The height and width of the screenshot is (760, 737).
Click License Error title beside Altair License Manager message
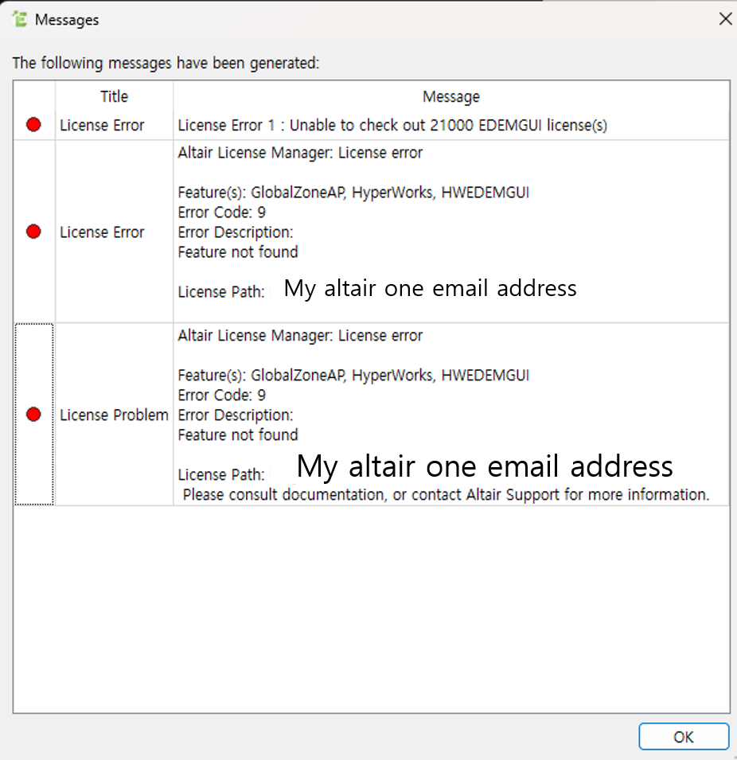(x=115, y=232)
